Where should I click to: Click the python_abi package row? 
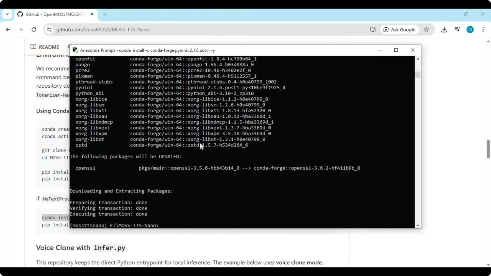[x=164, y=93]
